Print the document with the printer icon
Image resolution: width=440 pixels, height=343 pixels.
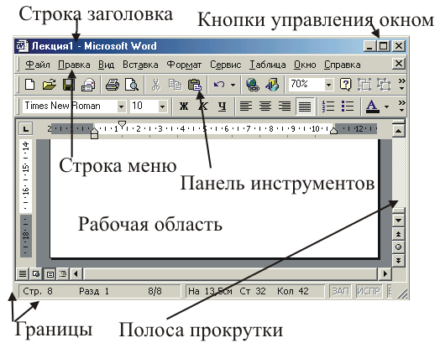[113, 85]
